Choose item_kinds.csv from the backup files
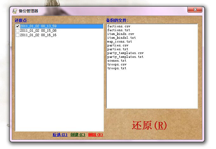 coord(120,34)
